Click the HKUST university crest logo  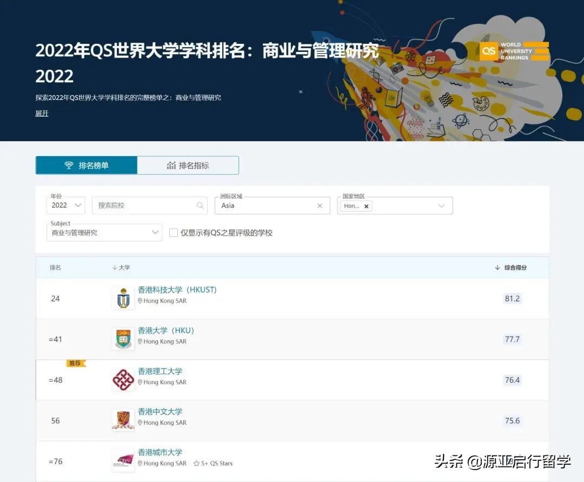[x=123, y=298]
